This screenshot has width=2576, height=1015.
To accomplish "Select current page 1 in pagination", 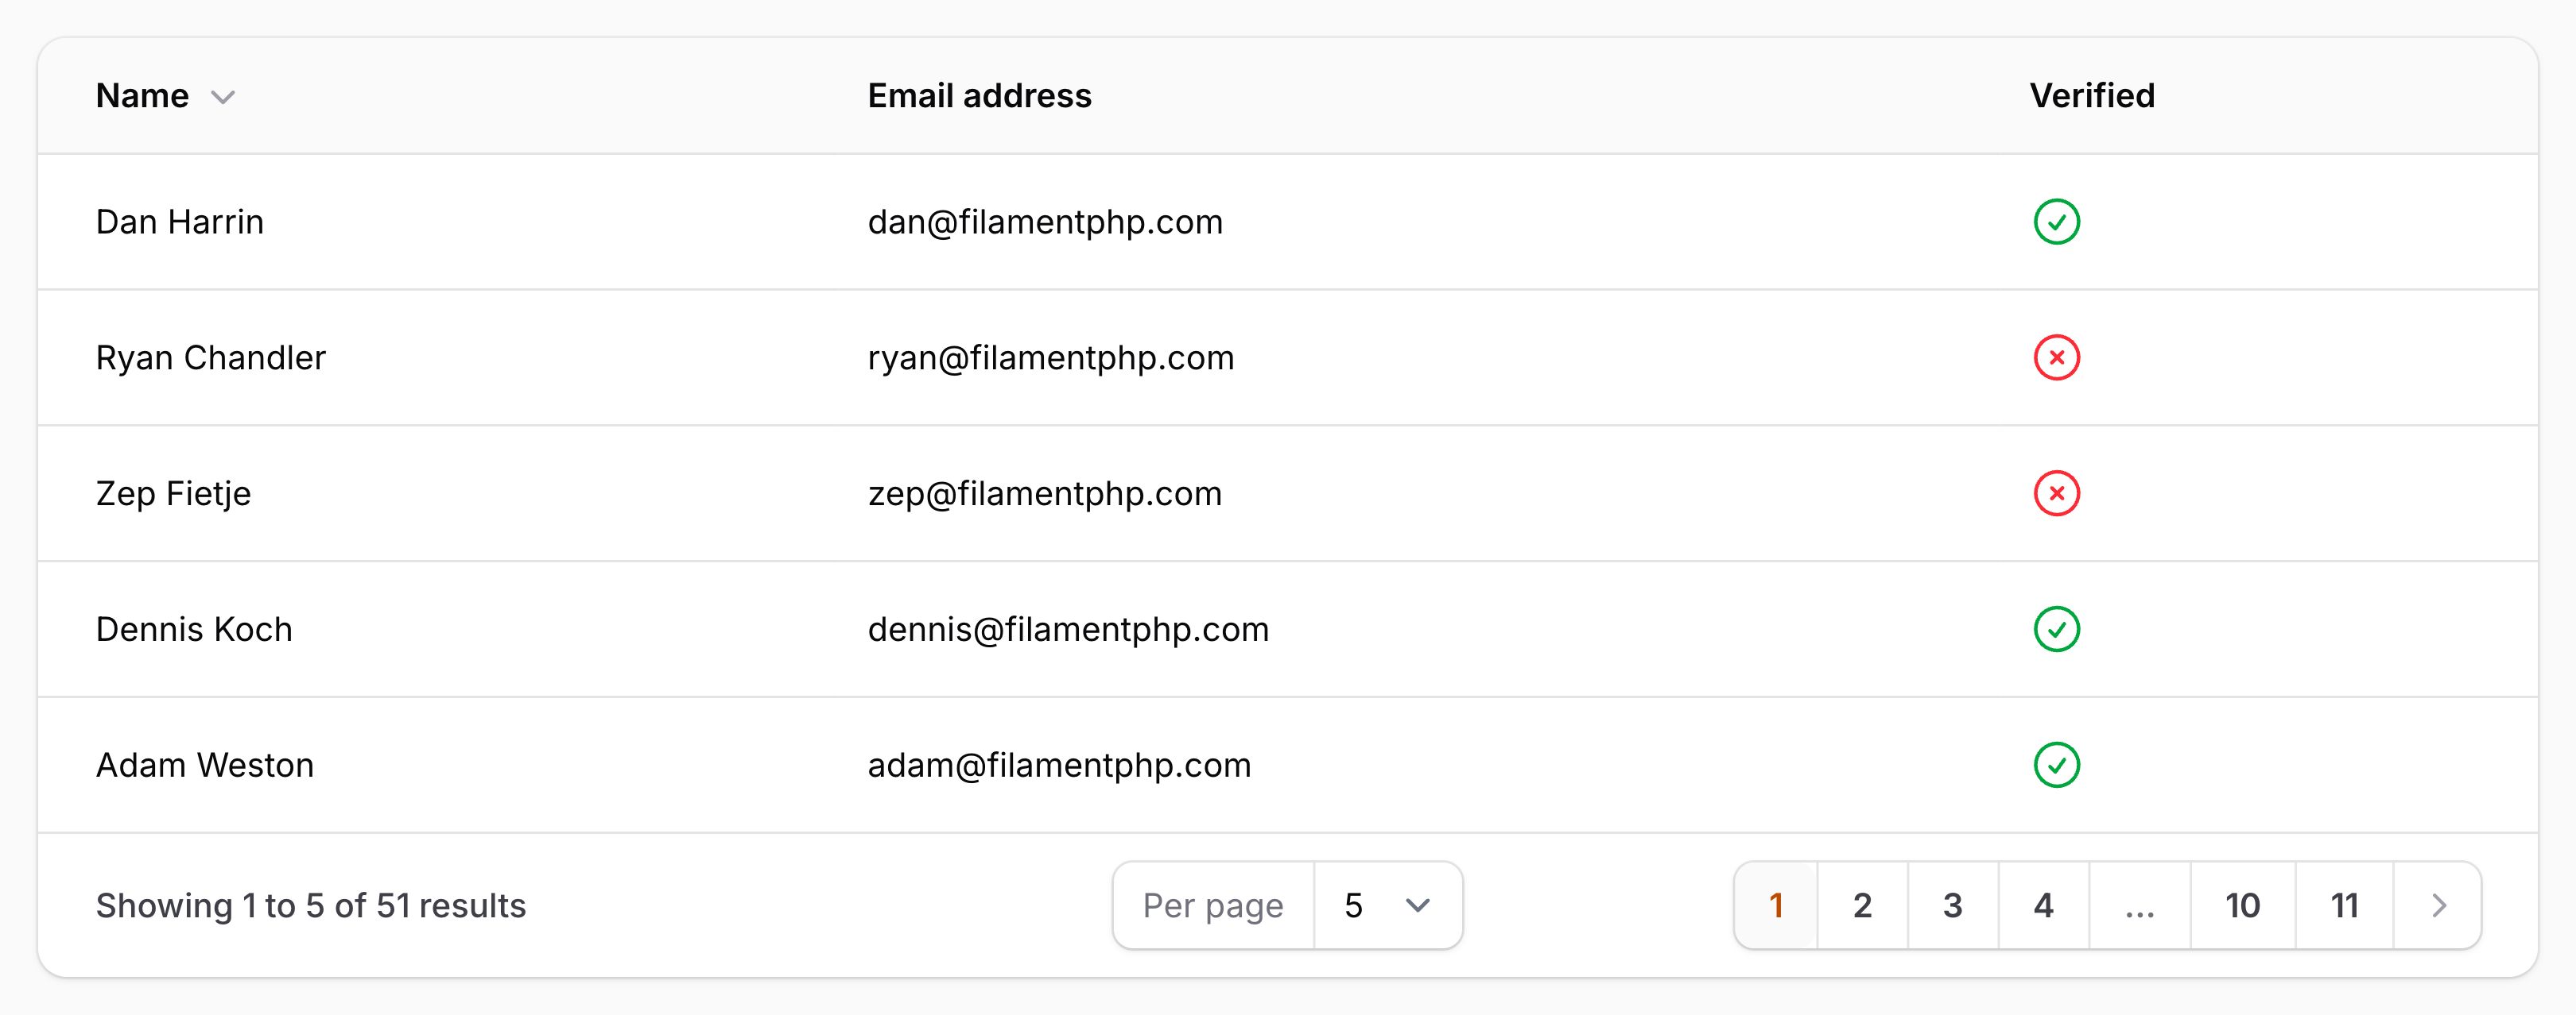I will pos(1776,905).
